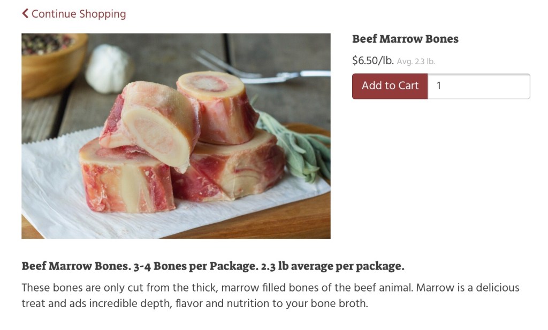Screen dimensions: 548x330
Task: Click the Avg. 2.3 lb. weight note
Action: (x=416, y=61)
